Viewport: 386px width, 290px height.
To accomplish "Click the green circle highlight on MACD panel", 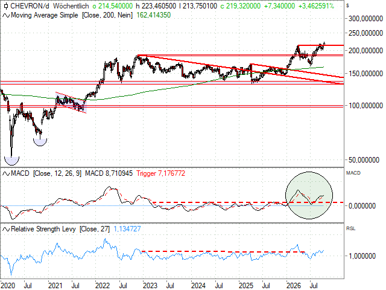I will tap(309, 196).
